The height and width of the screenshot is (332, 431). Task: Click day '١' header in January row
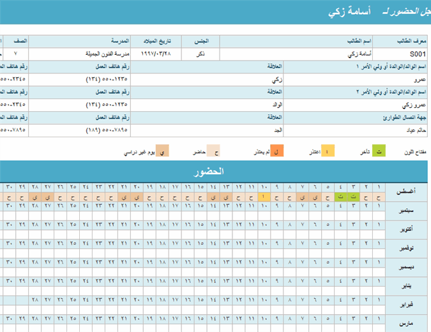pyautogui.click(x=379, y=282)
